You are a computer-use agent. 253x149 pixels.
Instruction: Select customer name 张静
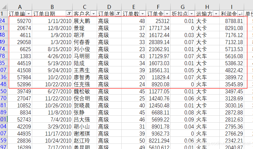click(x=79, y=113)
